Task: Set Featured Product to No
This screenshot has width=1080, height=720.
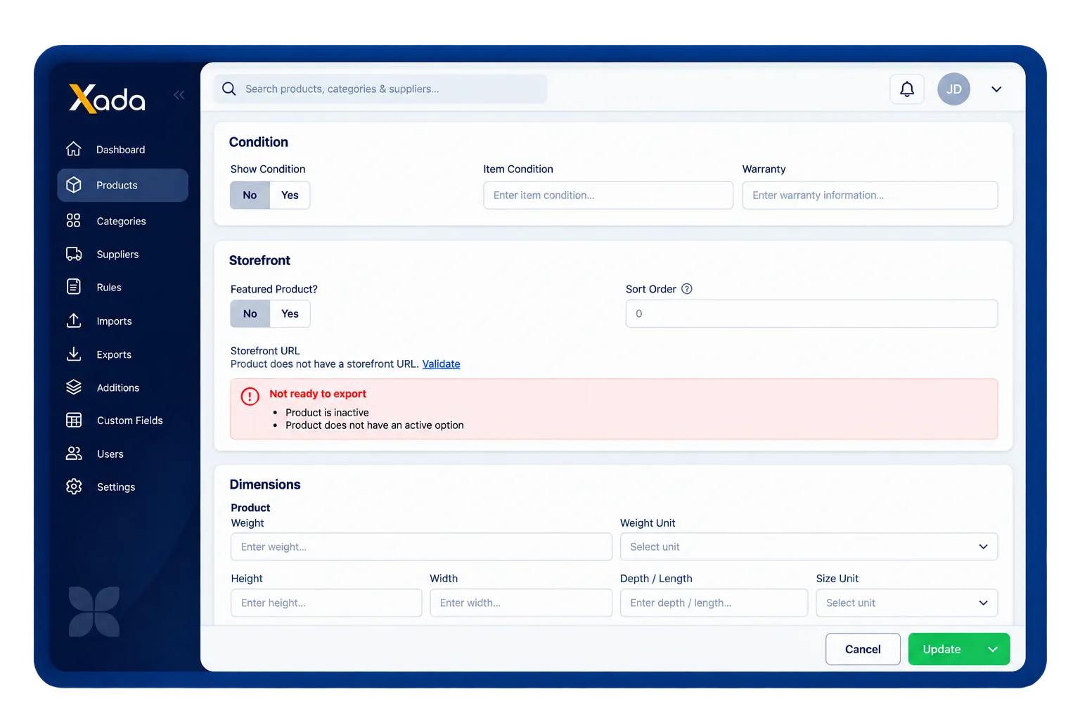Action: click(250, 314)
